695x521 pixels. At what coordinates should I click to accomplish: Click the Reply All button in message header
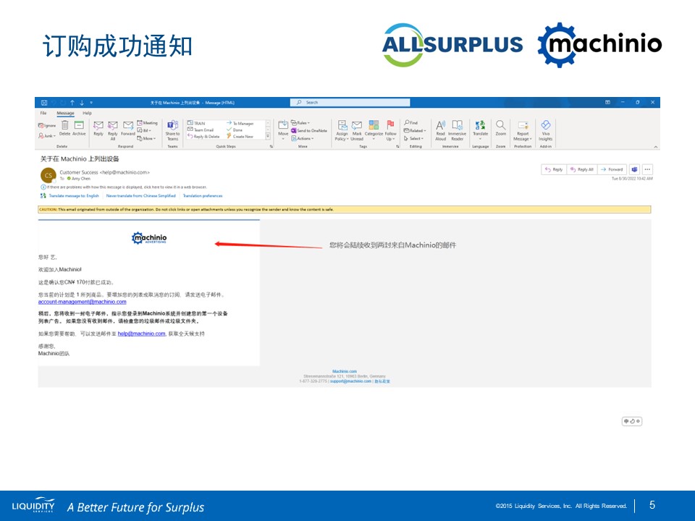tap(582, 169)
